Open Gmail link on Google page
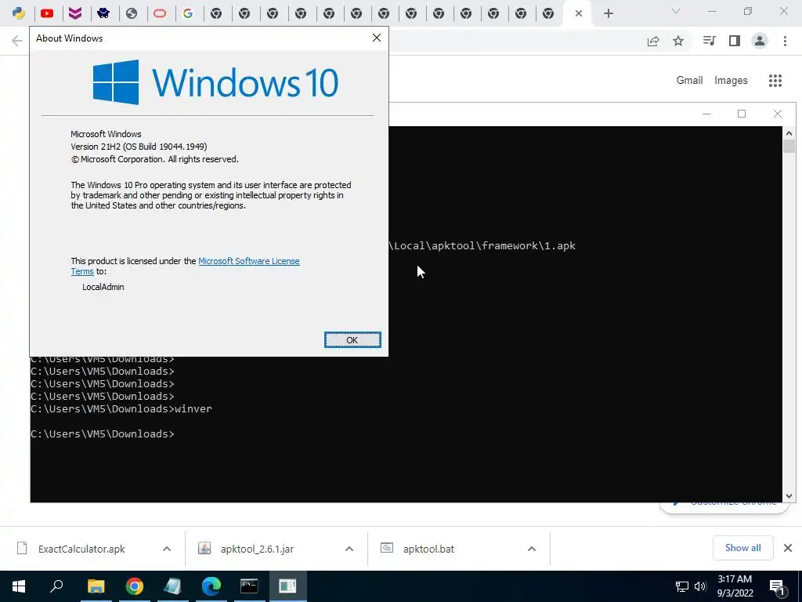 coord(689,81)
